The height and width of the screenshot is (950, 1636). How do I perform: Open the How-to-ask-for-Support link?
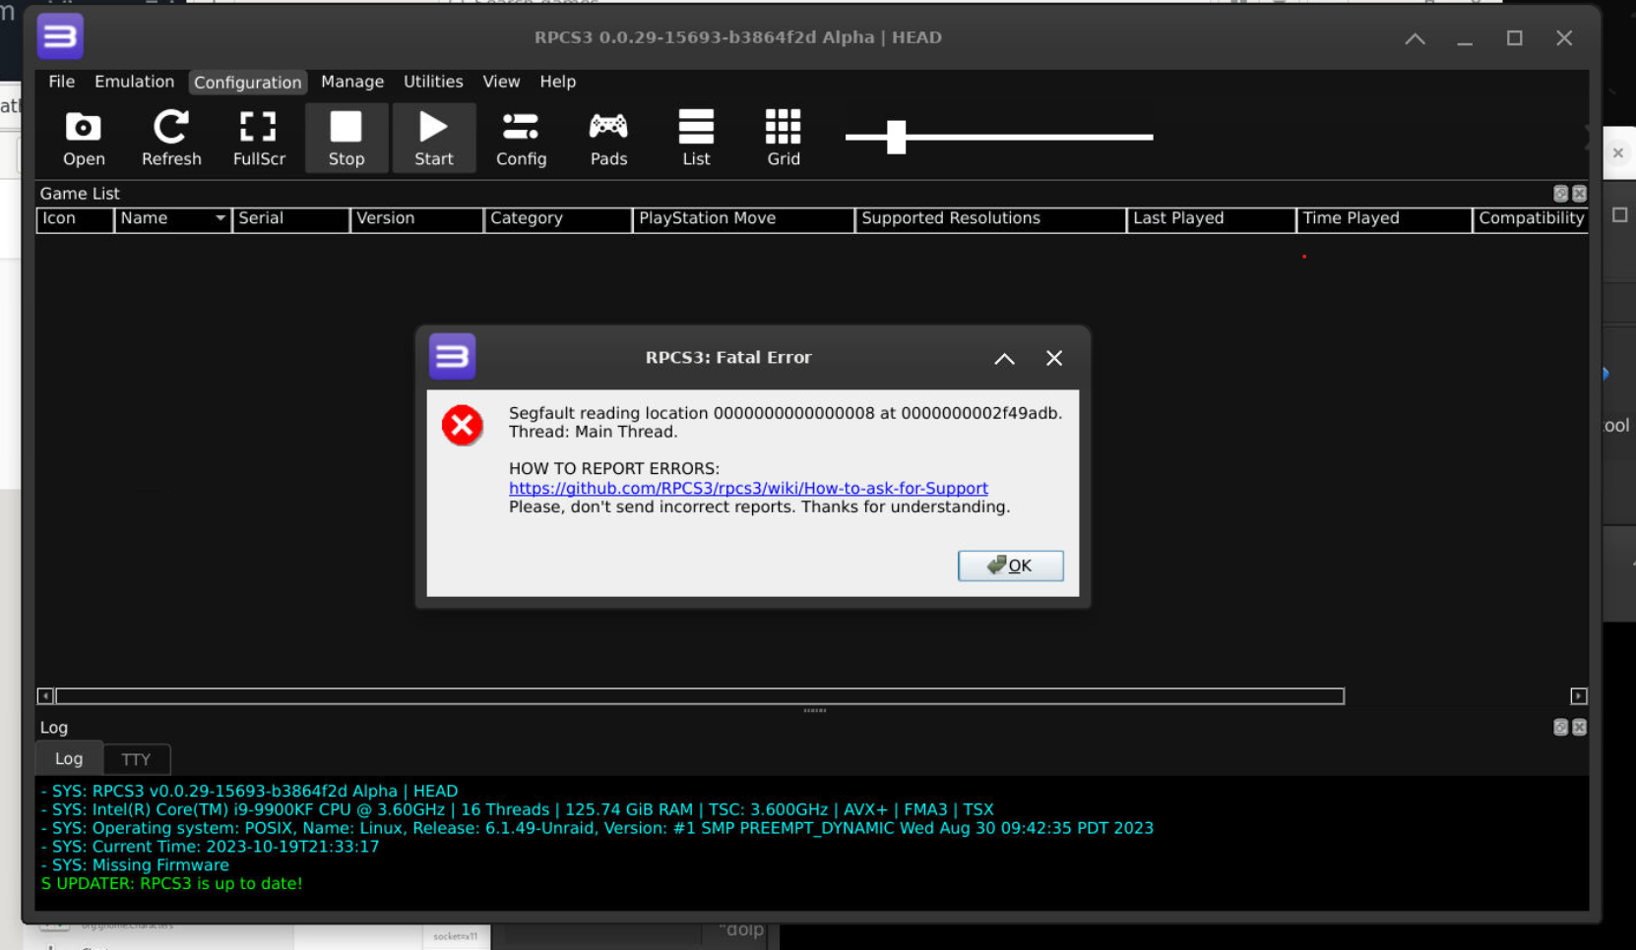[748, 488]
